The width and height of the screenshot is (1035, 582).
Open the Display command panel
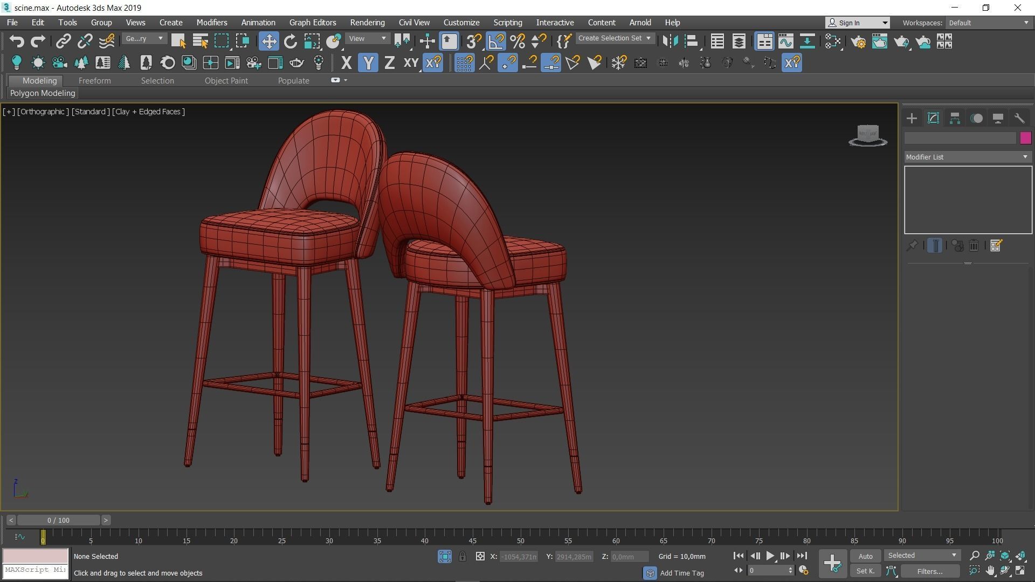998,119
